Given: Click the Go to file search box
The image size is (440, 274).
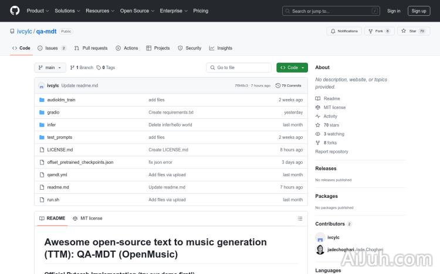Looking at the screenshot, I should [x=239, y=67].
